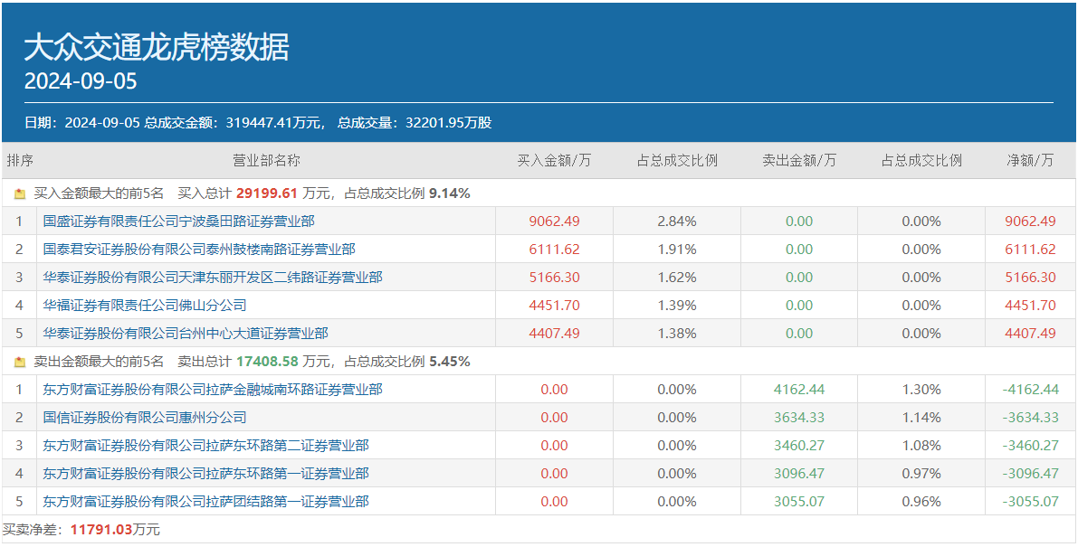Click the icon beside 买入金额最大的前5名
Image resolution: width=1078 pixels, height=547 pixels.
(x=20, y=193)
